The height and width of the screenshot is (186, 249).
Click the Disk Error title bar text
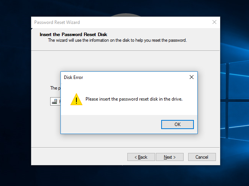click(73, 77)
